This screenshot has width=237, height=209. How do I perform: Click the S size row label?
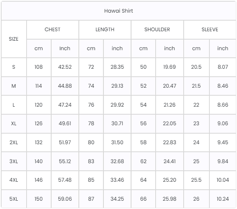coord(13,67)
